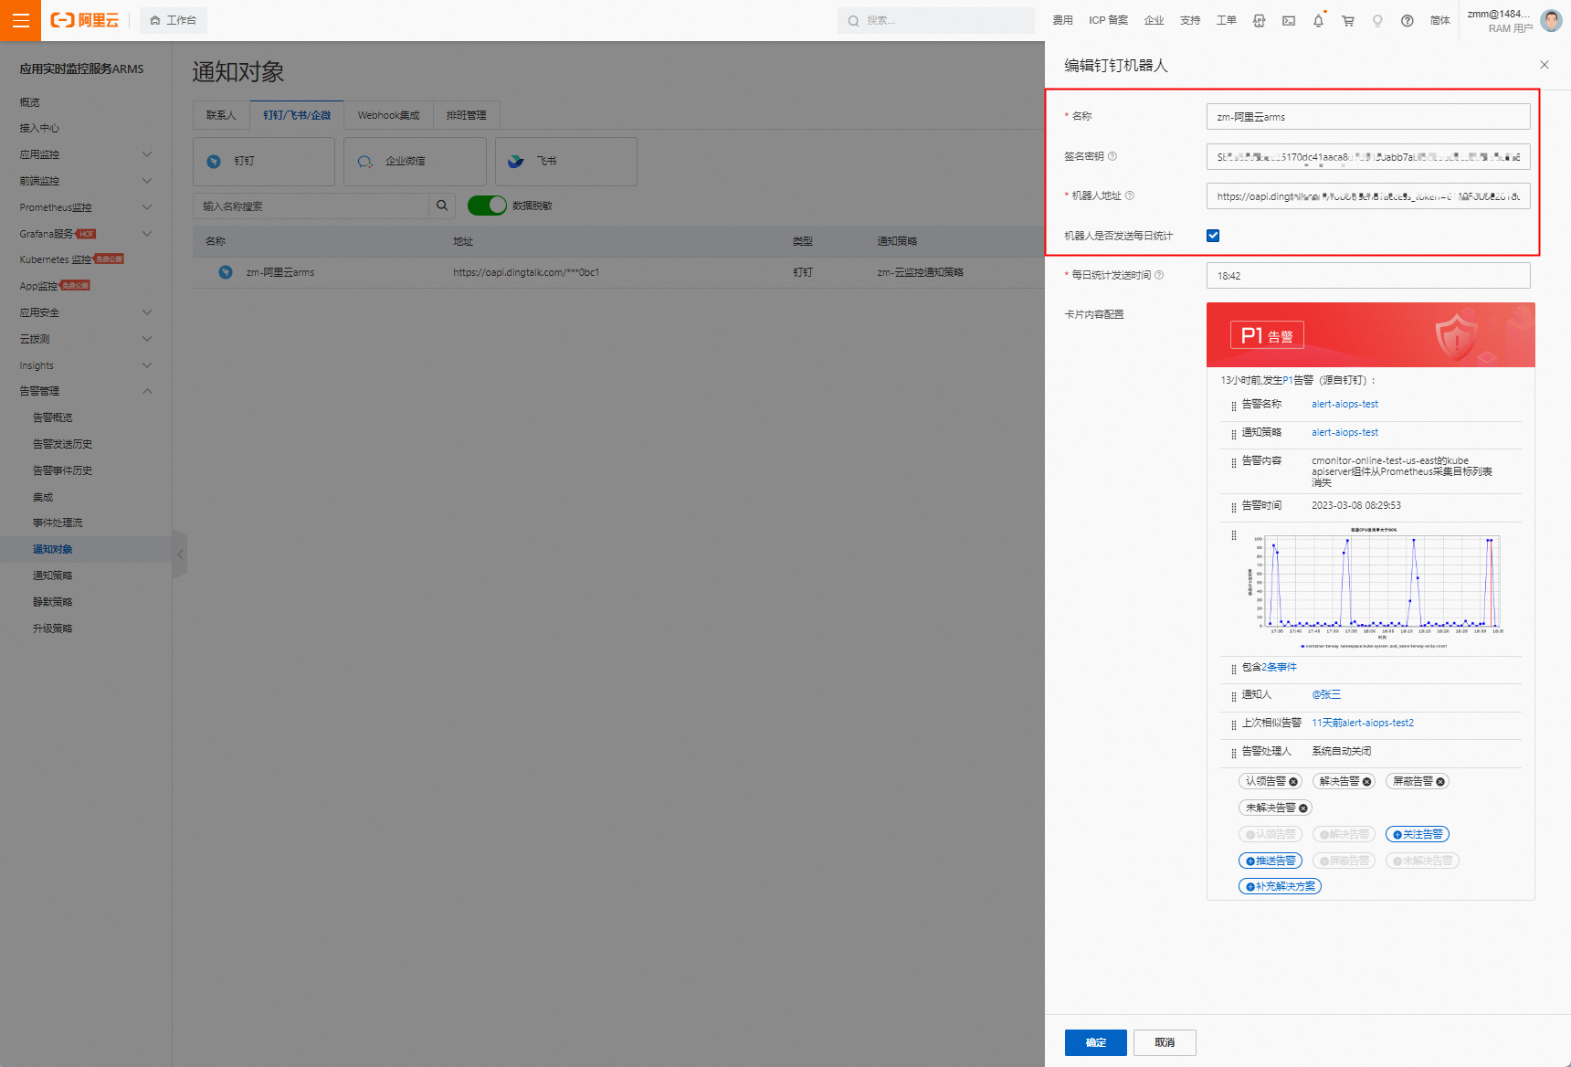1571x1067 pixels.
Task: Select the 企业微信 robot type card
Action: click(x=415, y=162)
